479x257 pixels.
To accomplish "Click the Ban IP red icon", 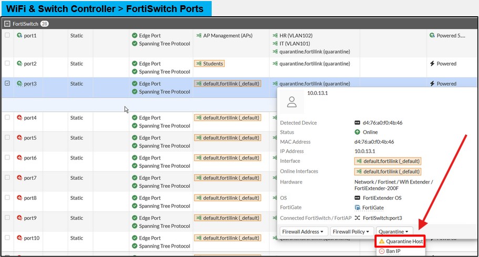I will point(381,251).
